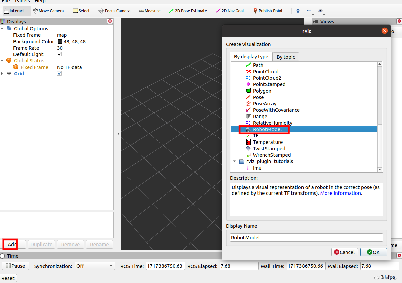Image resolution: width=402 pixels, height=283 pixels.
Task: Click the Add display button
Action: (12, 244)
